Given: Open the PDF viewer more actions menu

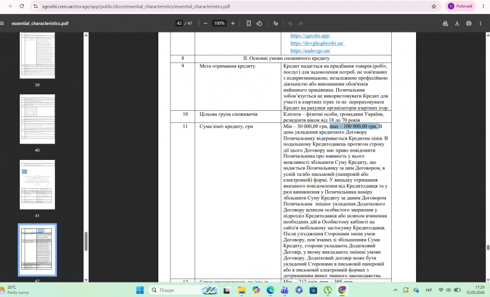Looking at the screenshot, I should pyautogui.click(x=480, y=24).
